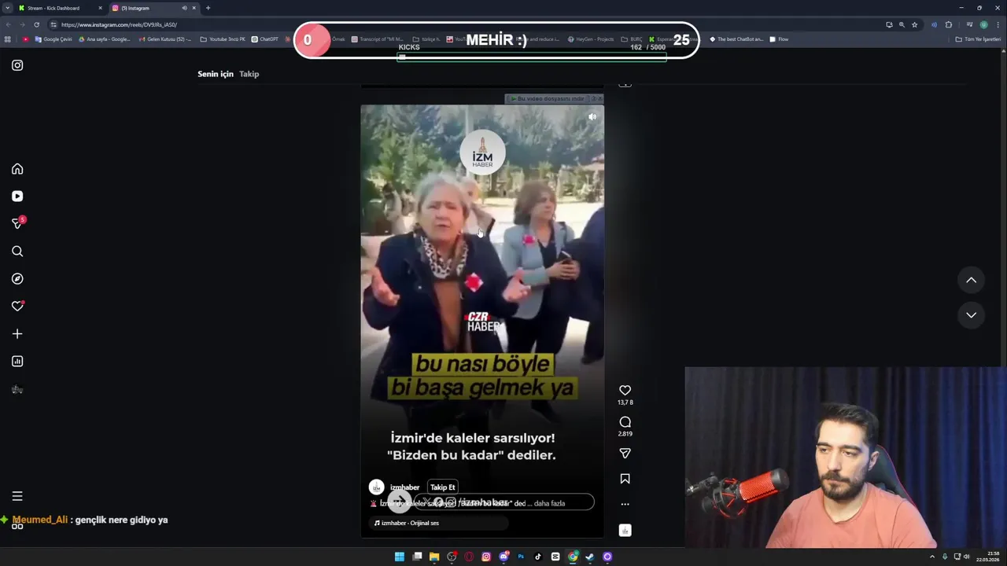The image size is (1007, 566).
Task: Open the Extensions puzzle icon
Action: point(949,24)
